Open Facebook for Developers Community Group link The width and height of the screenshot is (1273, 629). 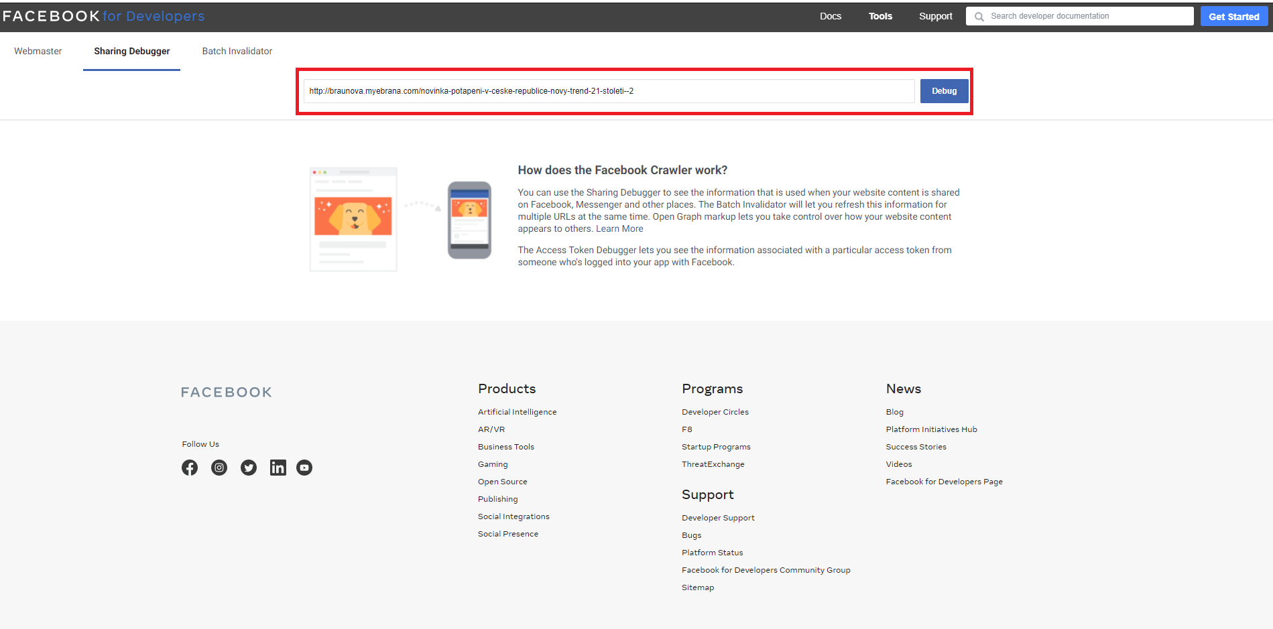tap(766, 570)
